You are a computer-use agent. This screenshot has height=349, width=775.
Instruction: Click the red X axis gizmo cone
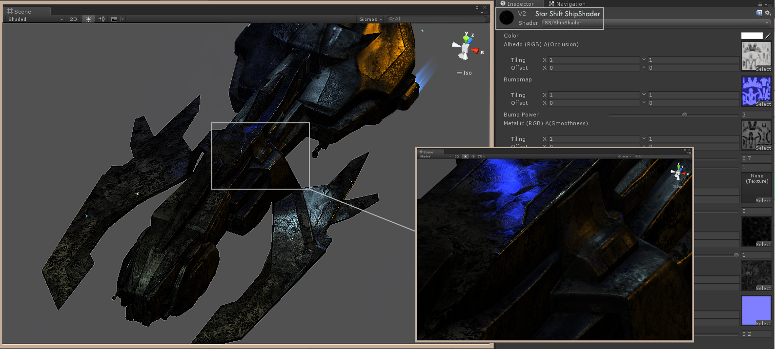[x=475, y=50]
